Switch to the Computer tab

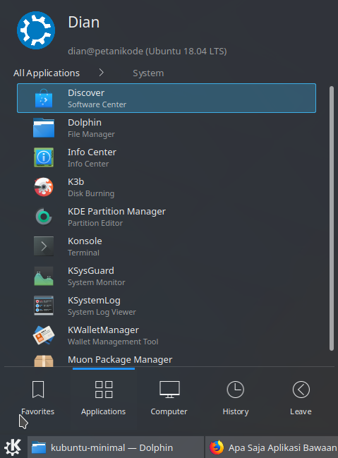[169, 399]
